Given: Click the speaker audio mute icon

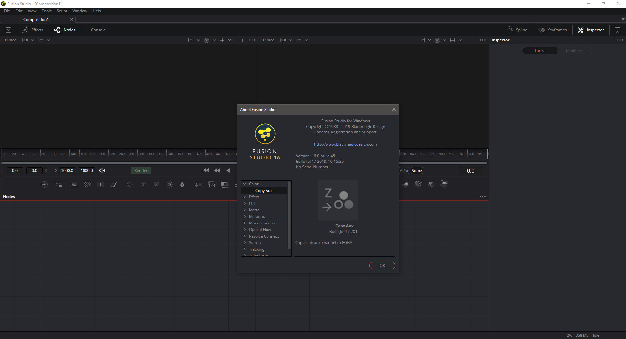Looking at the screenshot, I should [x=102, y=170].
